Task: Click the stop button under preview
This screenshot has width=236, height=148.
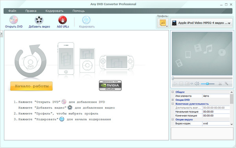Action: point(181,83)
